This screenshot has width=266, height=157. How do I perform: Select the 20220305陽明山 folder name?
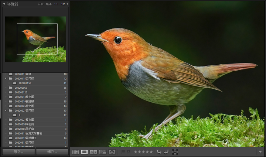(24, 129)
